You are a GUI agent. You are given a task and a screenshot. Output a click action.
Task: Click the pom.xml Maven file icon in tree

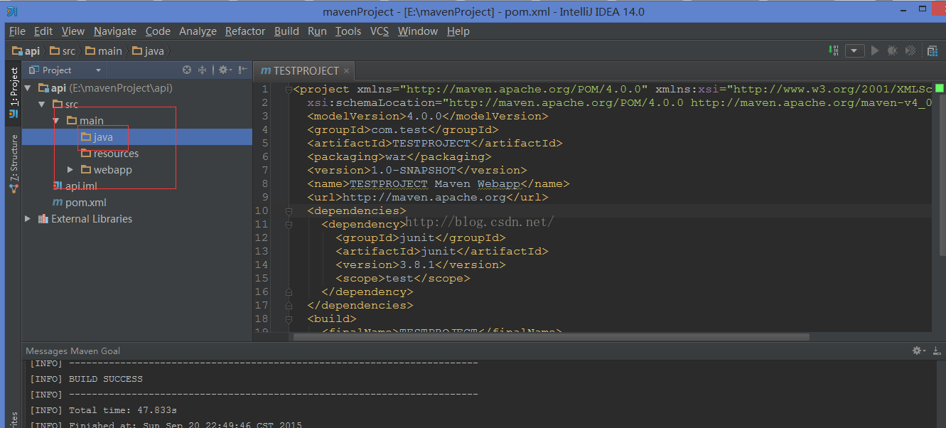(x=58, y=203)
